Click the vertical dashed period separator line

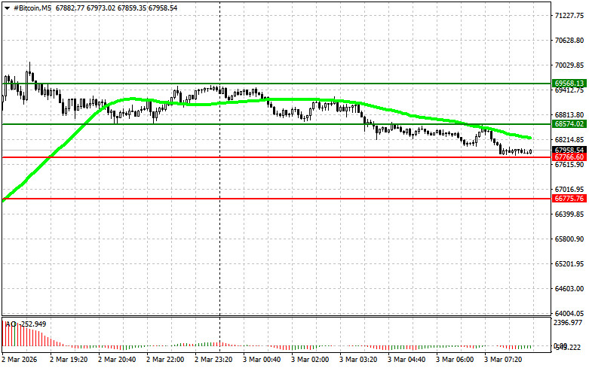[219, 226]
